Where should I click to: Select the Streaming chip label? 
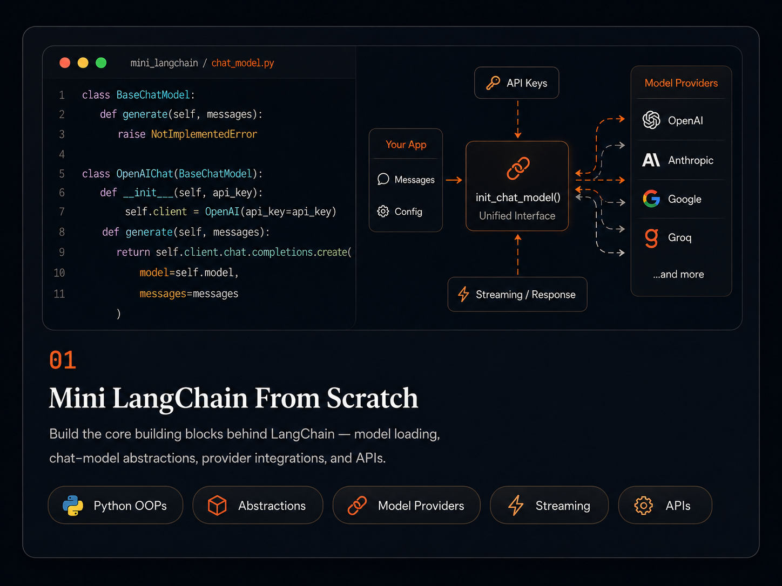coord(563,506)
